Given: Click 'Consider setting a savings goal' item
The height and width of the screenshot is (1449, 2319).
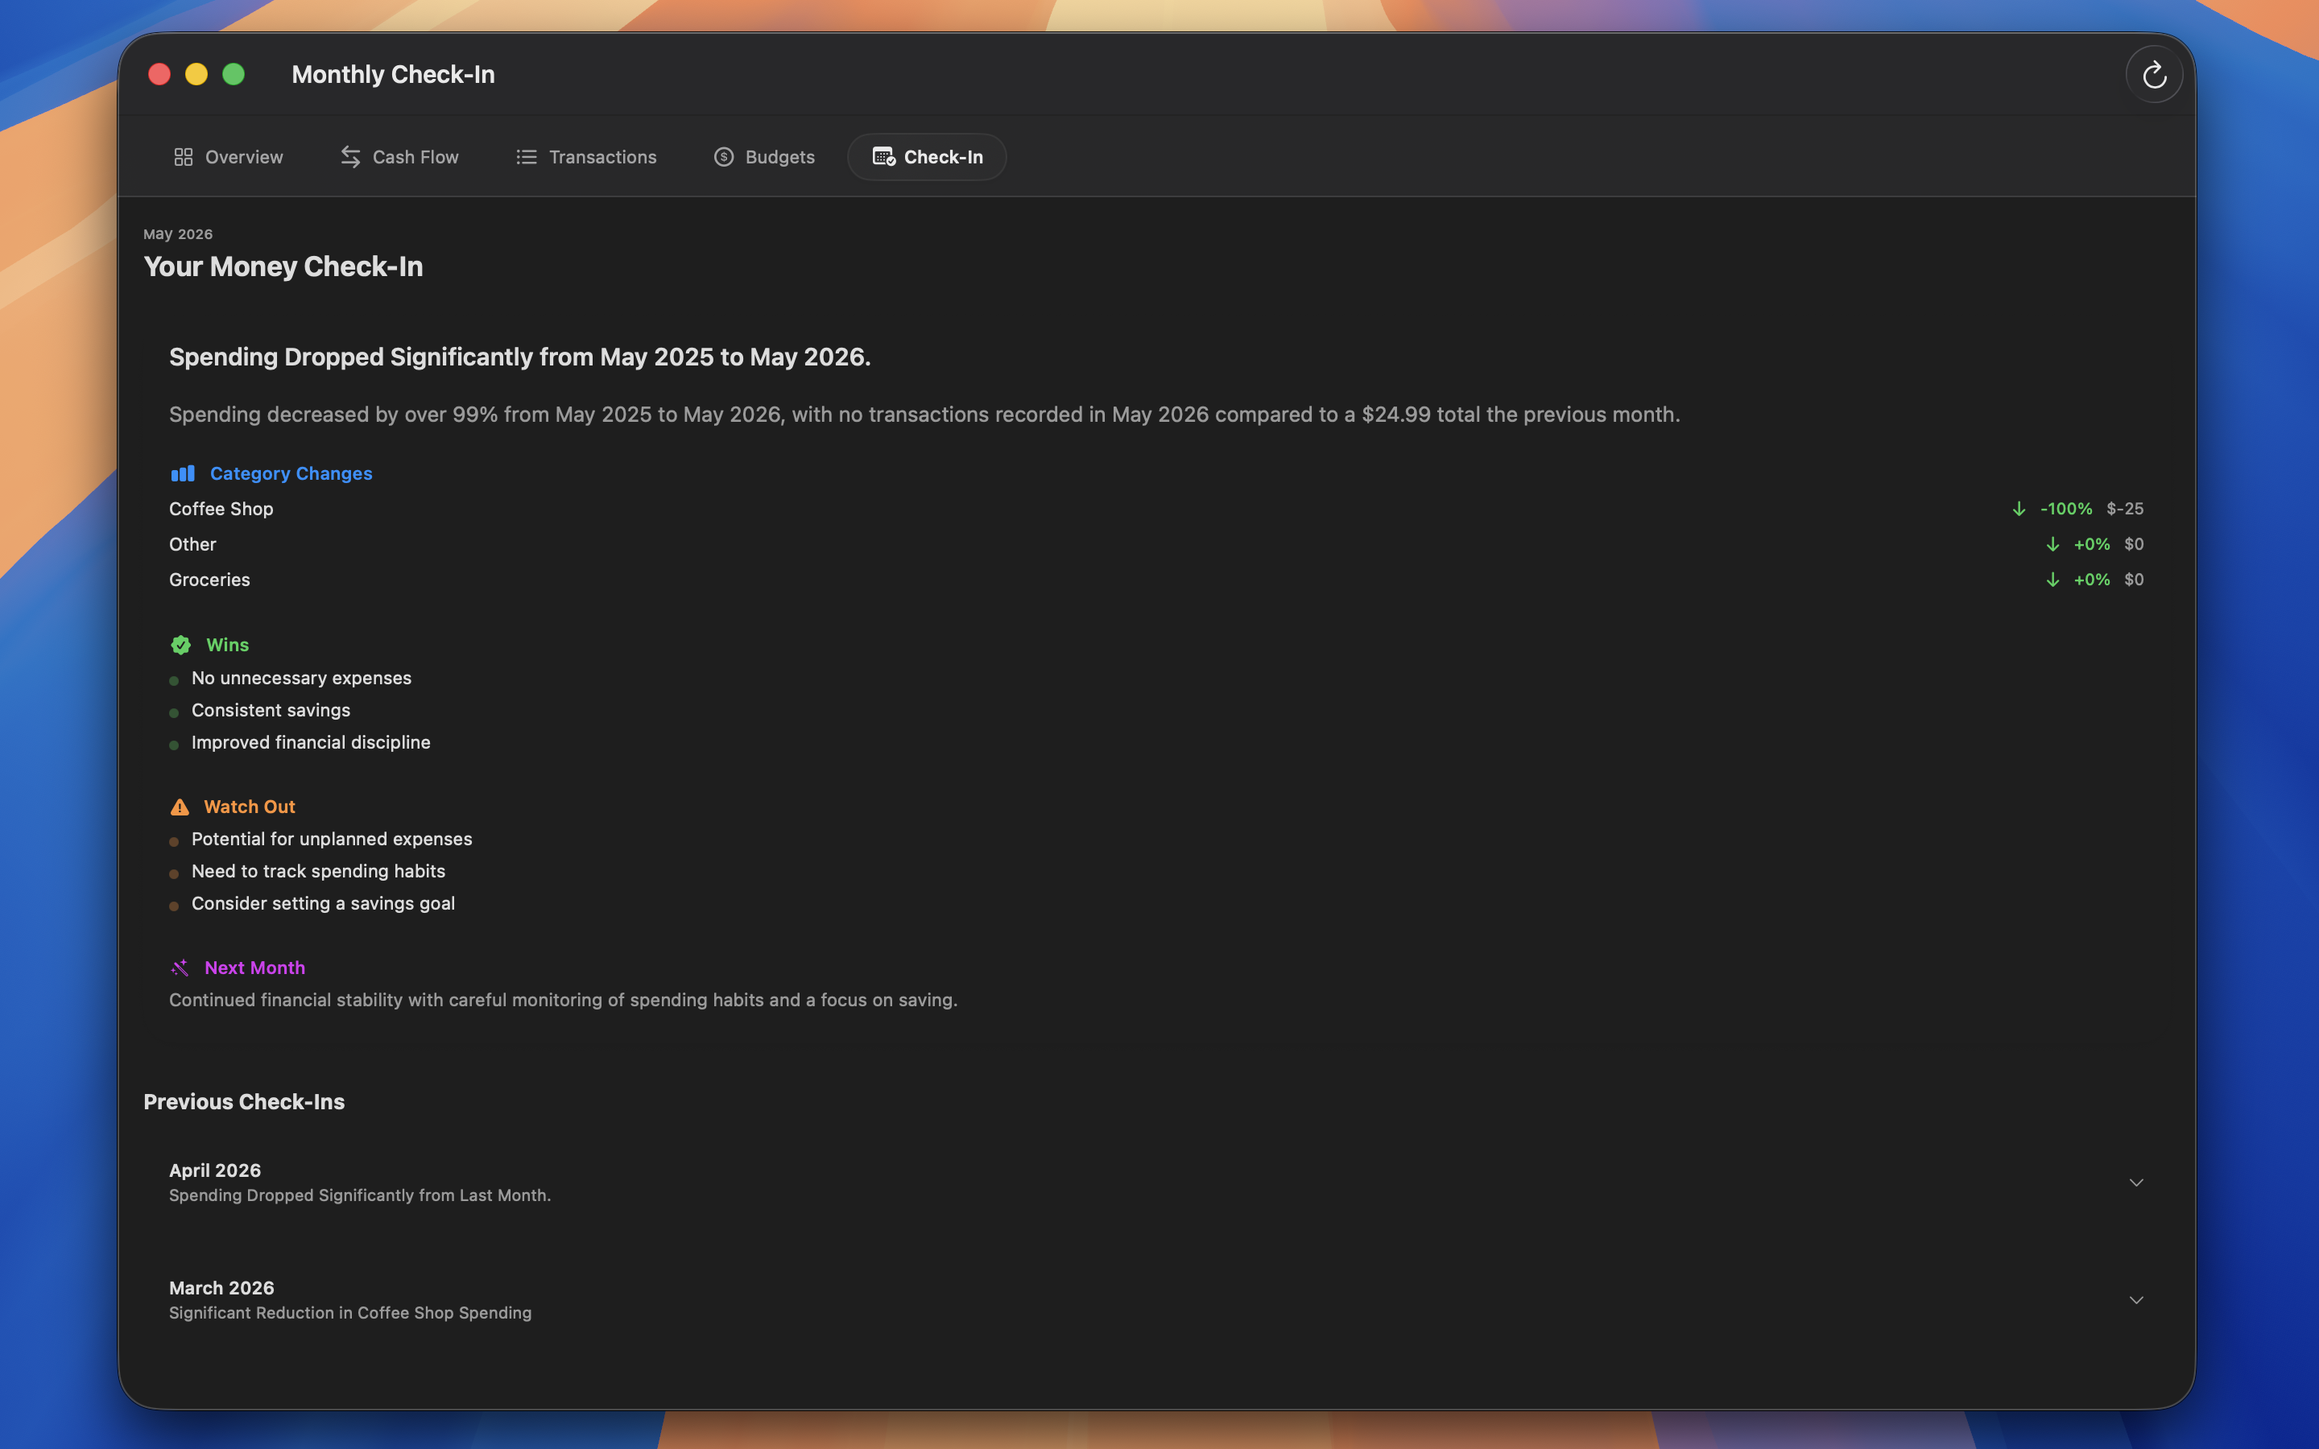Looking at the screenshot, I should (x=323, y=904).
